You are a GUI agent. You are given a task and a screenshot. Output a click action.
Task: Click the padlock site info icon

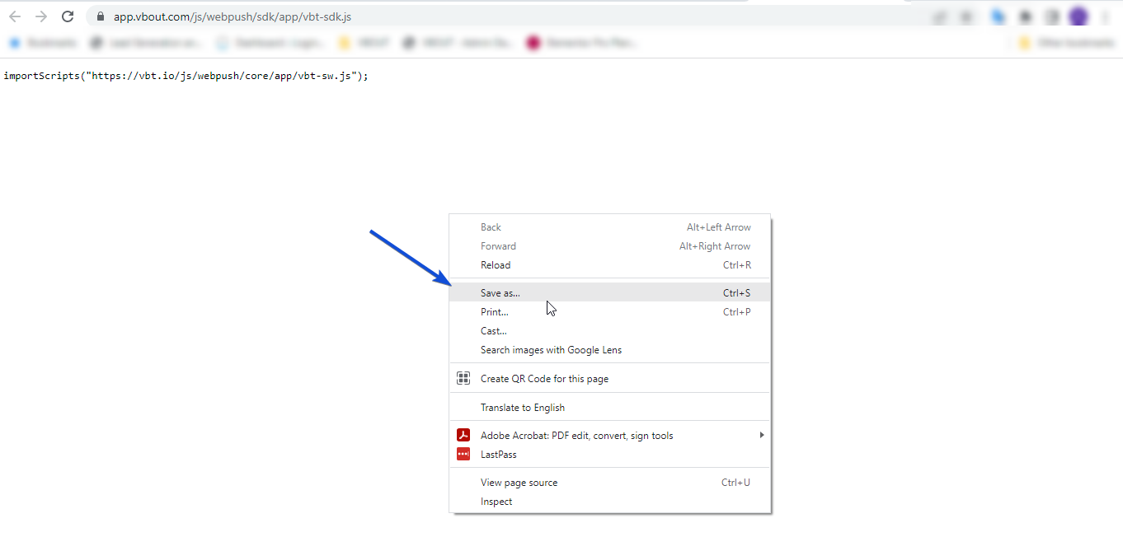point(101,16)
